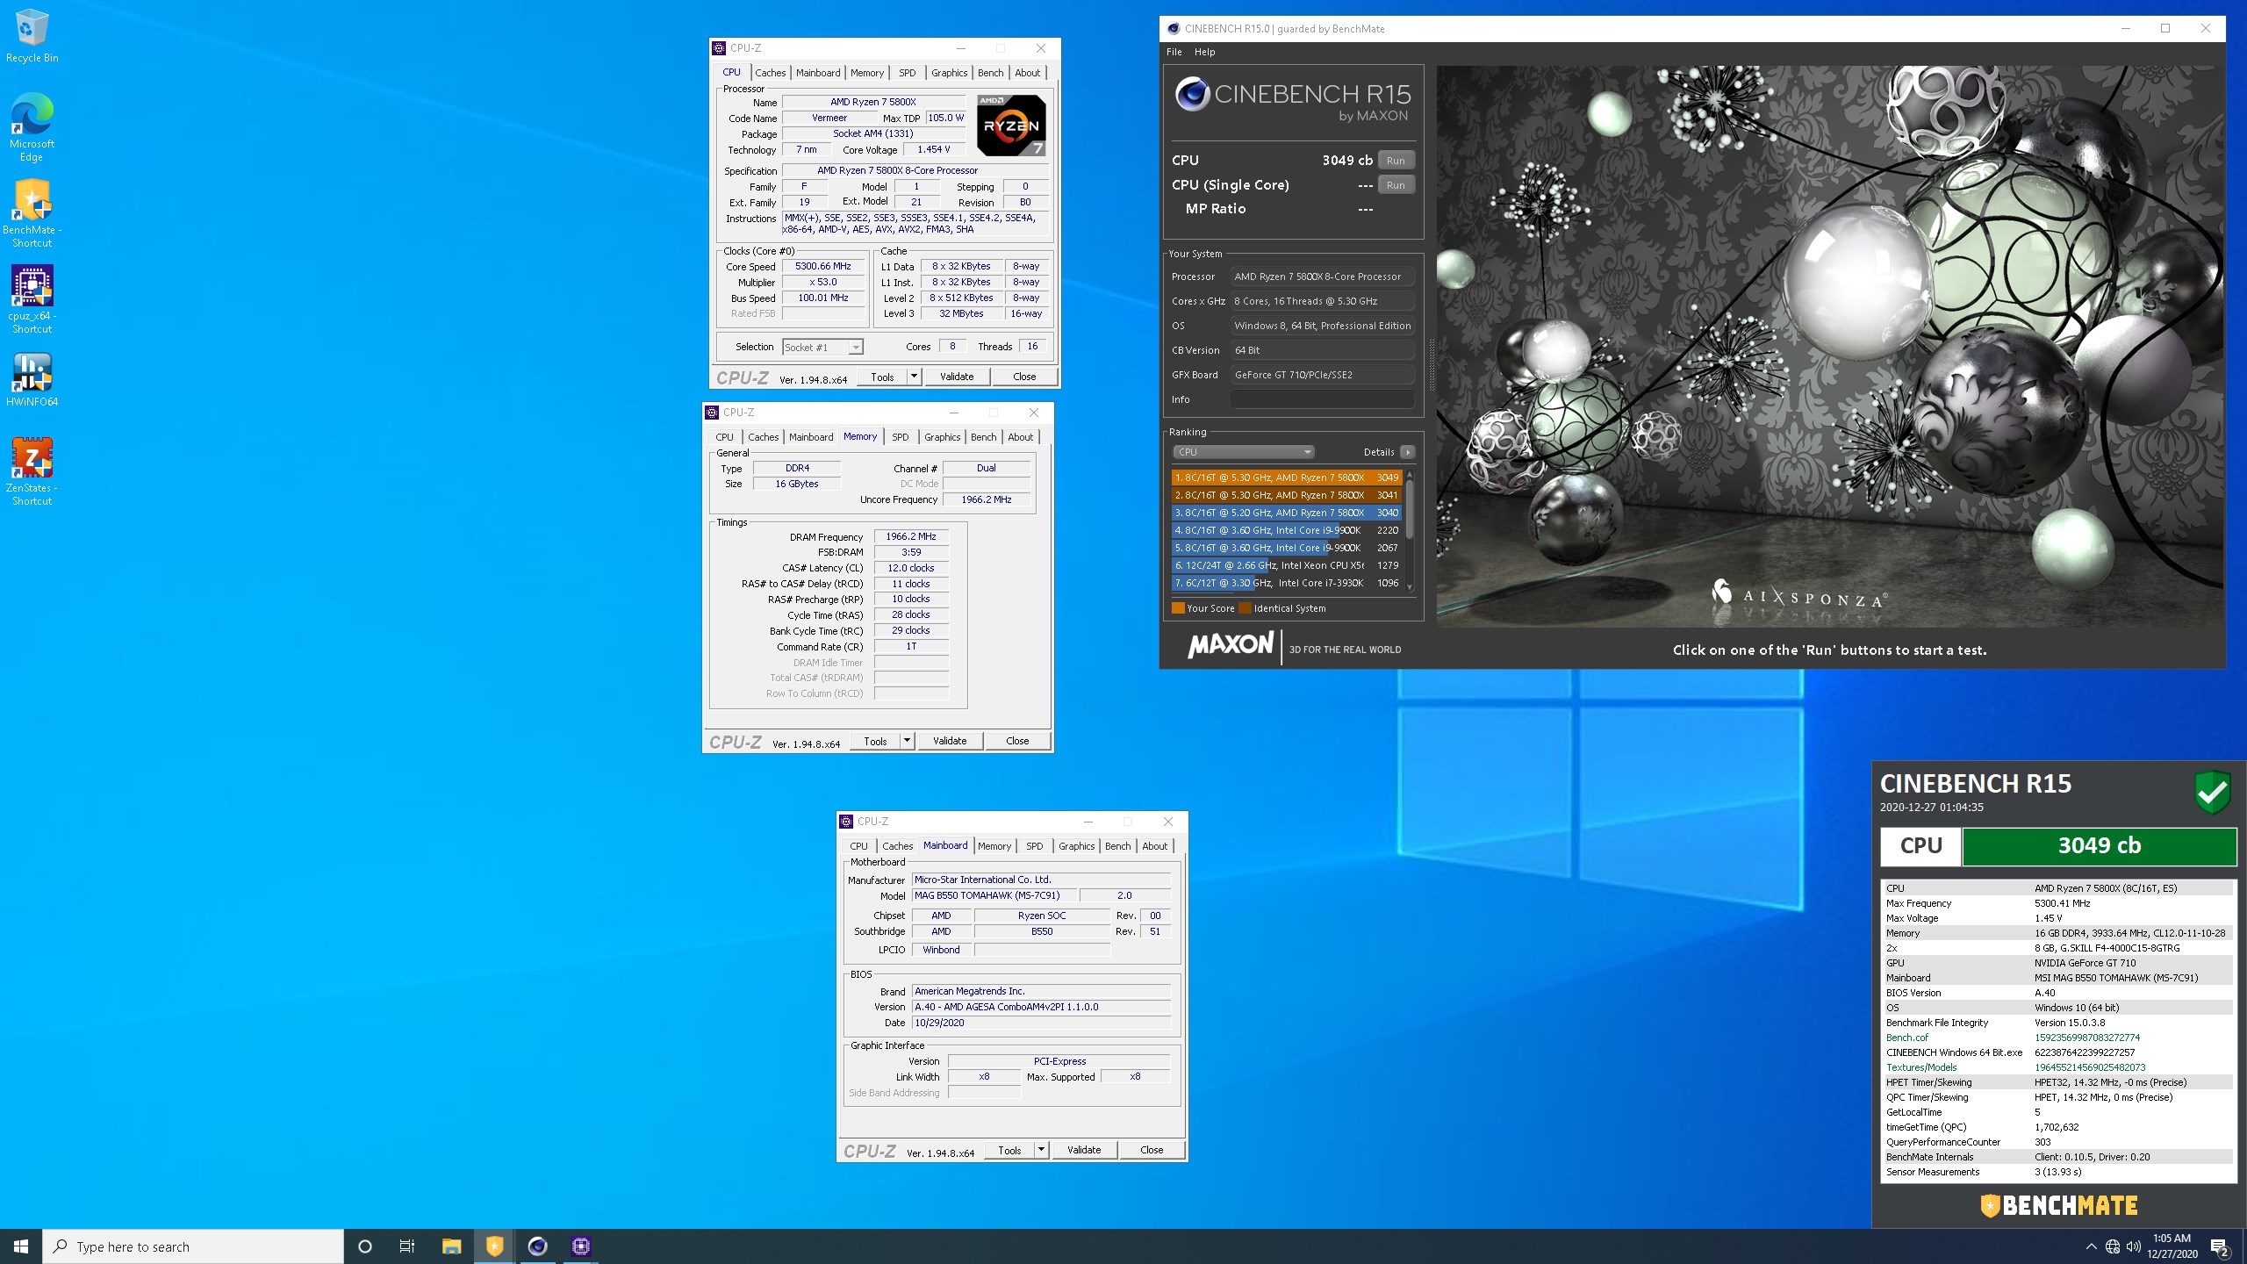This screenshot has width=2247, height=1264.
Task: Open the volume speaker tray icon
Action: (2134, 1246)
